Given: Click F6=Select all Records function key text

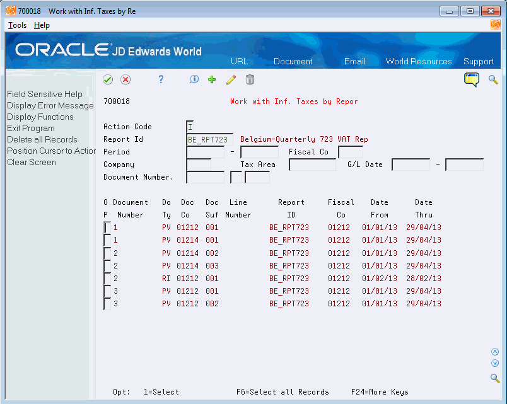Looking at the screenshot, I should point(283,392).
